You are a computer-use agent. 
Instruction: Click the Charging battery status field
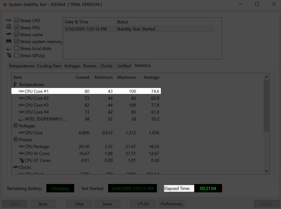point(60,188)
